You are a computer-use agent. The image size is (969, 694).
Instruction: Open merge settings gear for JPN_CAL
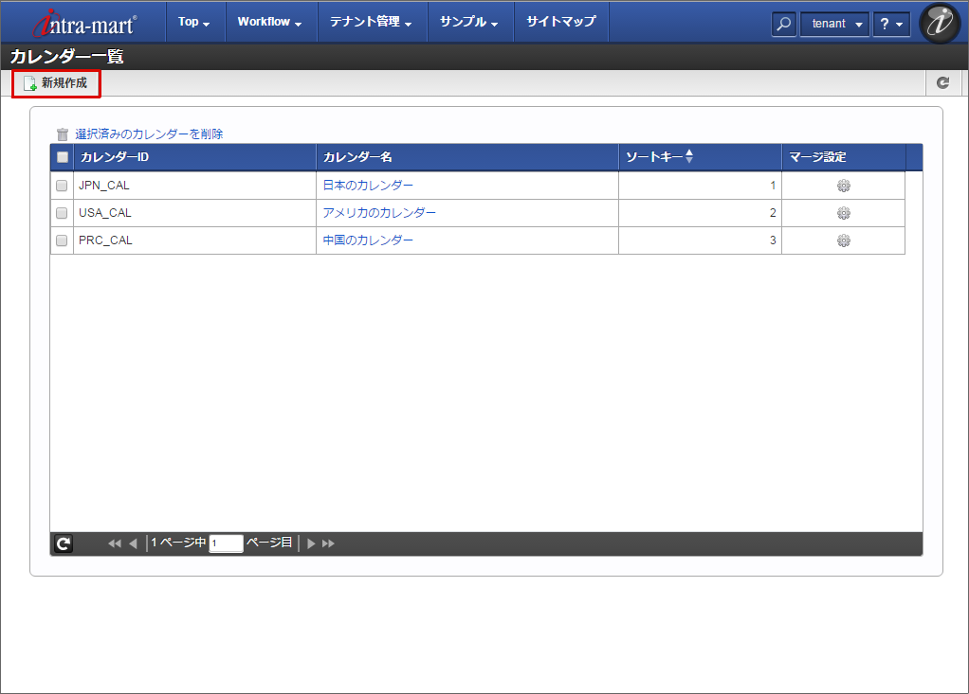844,186
